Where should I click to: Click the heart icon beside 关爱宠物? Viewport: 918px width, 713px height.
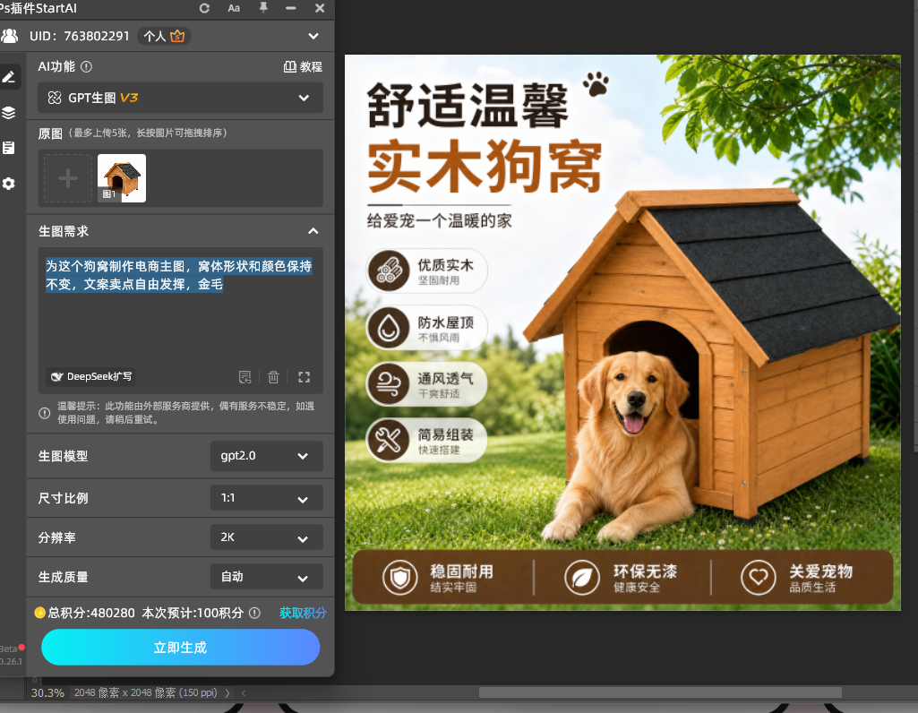759,577
